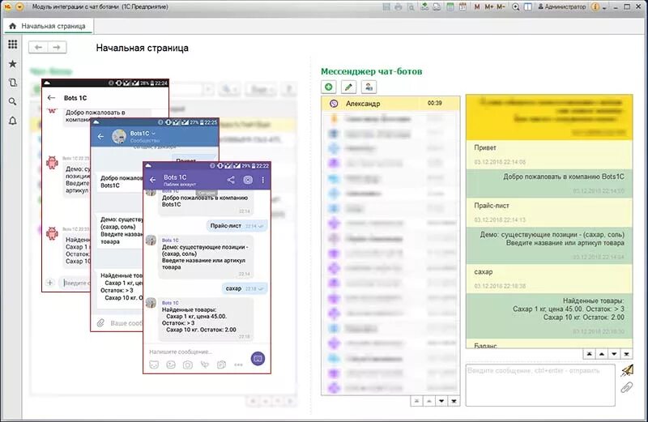Open the main menu dropdown in title bar
The height and width of the screenshot is (422, 648).
point(19,7)
